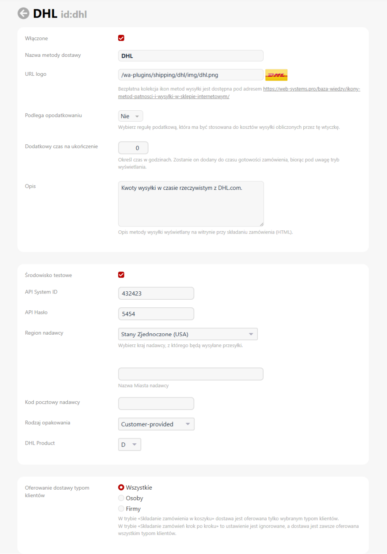Click the Kod pocztowy nadawcy field

tap(156, 403)
